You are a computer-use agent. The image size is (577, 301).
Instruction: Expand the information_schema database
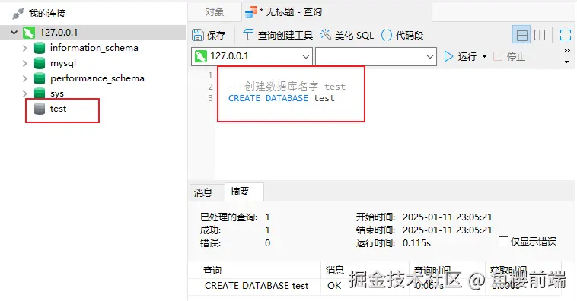24,48
